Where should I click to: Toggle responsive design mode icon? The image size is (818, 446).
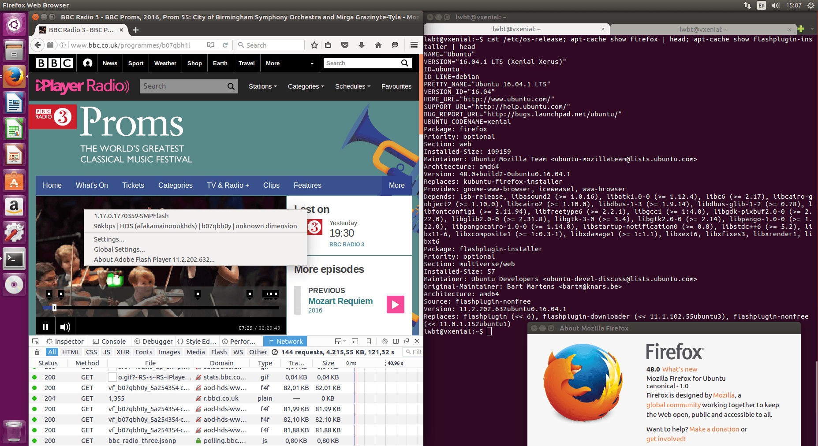pos(369,341)
